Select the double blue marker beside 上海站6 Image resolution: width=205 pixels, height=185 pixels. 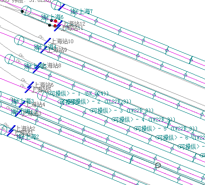pos(29,87)
